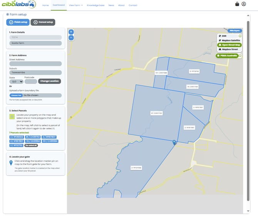Toggle the PSMA Australia overlay layer

tap(227, 56)
